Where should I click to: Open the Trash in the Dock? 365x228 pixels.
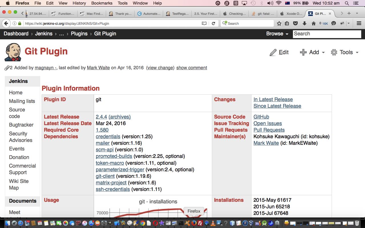click(x=357, y=223)
